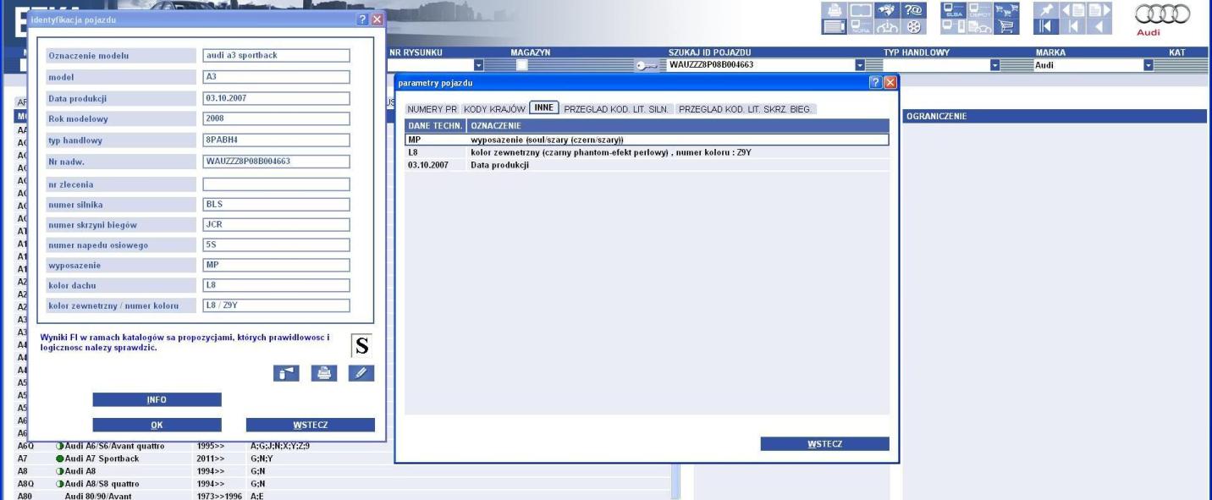Screen dimensions: 1212x500
Task: Click the monitor and tower icon below ELSA
Action: [954, 26]
